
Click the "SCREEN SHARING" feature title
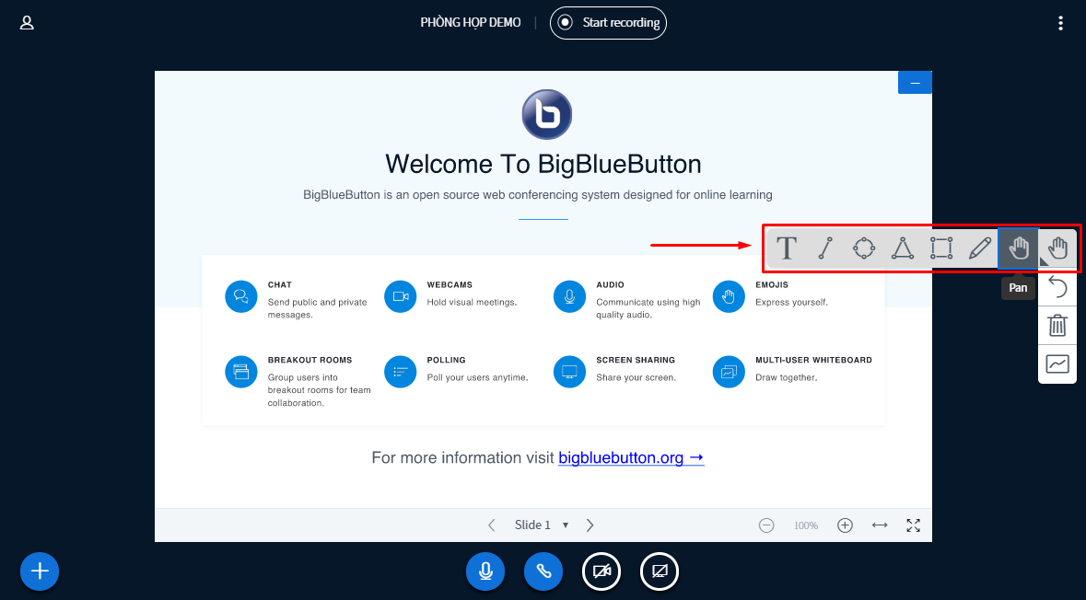pyautogui.click(x=636, y=360)
